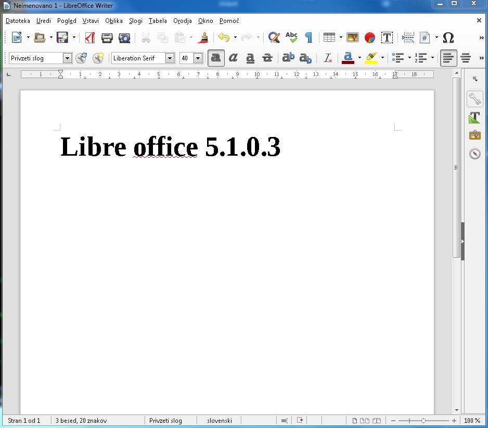Enable Align Left

[448, 58]
